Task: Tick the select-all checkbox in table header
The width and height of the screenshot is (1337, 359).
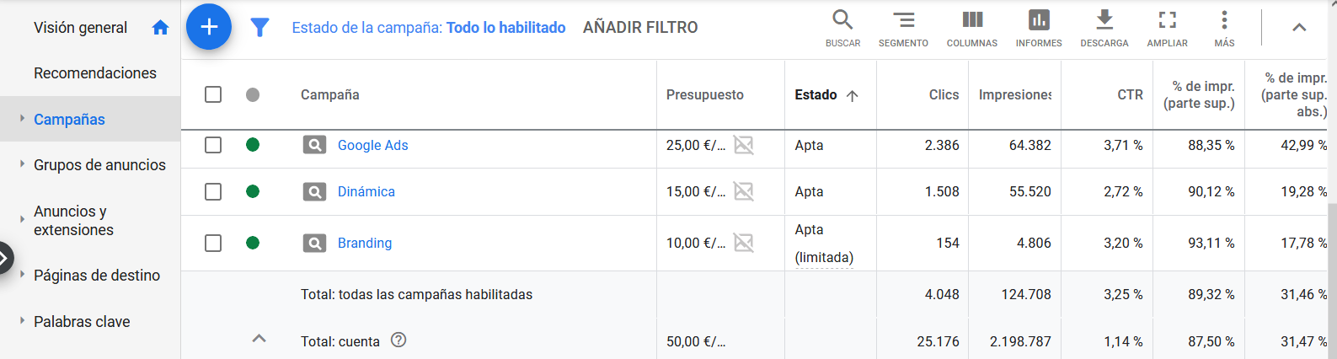Action: pos(213,94)
